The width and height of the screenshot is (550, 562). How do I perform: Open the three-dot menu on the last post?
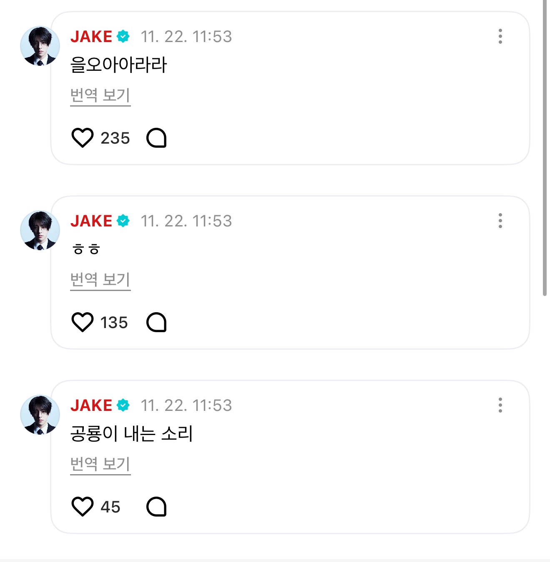[500, 405]
